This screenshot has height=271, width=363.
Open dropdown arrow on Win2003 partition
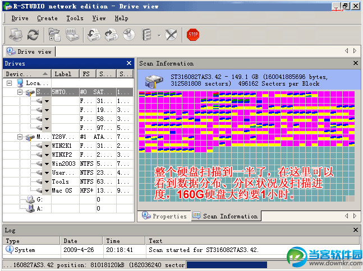point(47,164)
